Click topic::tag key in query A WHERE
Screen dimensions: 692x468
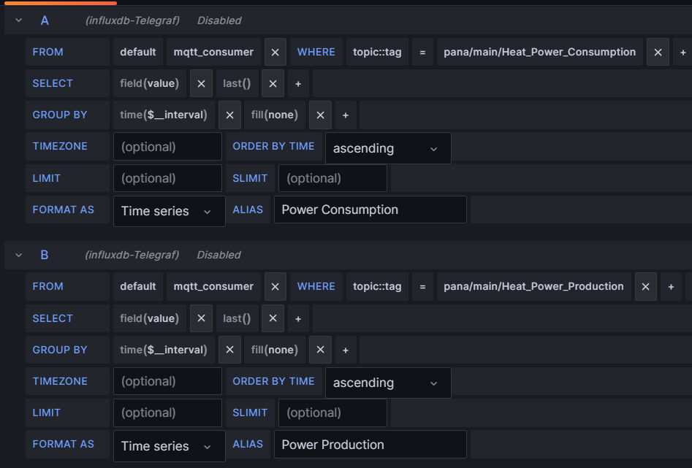377,52
